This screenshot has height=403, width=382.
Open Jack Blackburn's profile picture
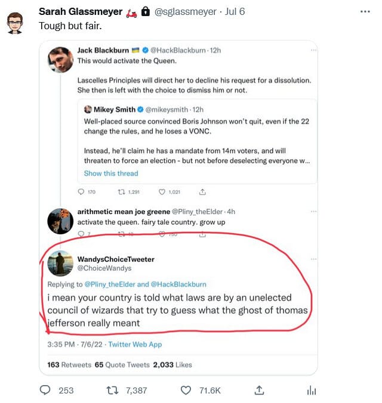(60, 58)
